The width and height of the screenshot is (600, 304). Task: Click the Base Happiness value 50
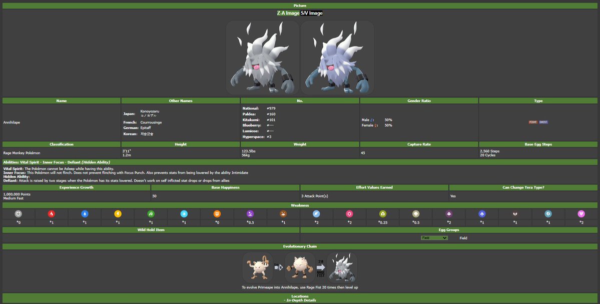pyautogui.click(x=154, y=196)
